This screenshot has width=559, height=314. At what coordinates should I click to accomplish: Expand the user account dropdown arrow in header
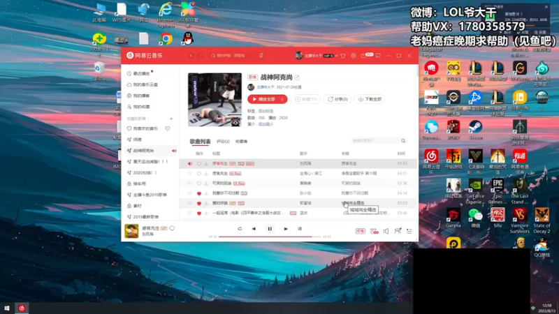click(337, 56)
